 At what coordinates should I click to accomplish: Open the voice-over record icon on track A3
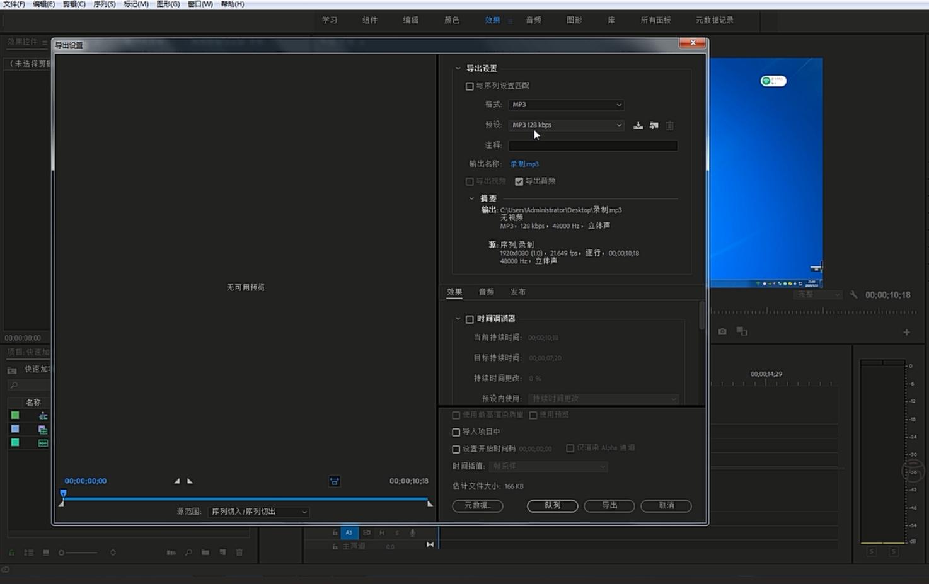point(412,532)
